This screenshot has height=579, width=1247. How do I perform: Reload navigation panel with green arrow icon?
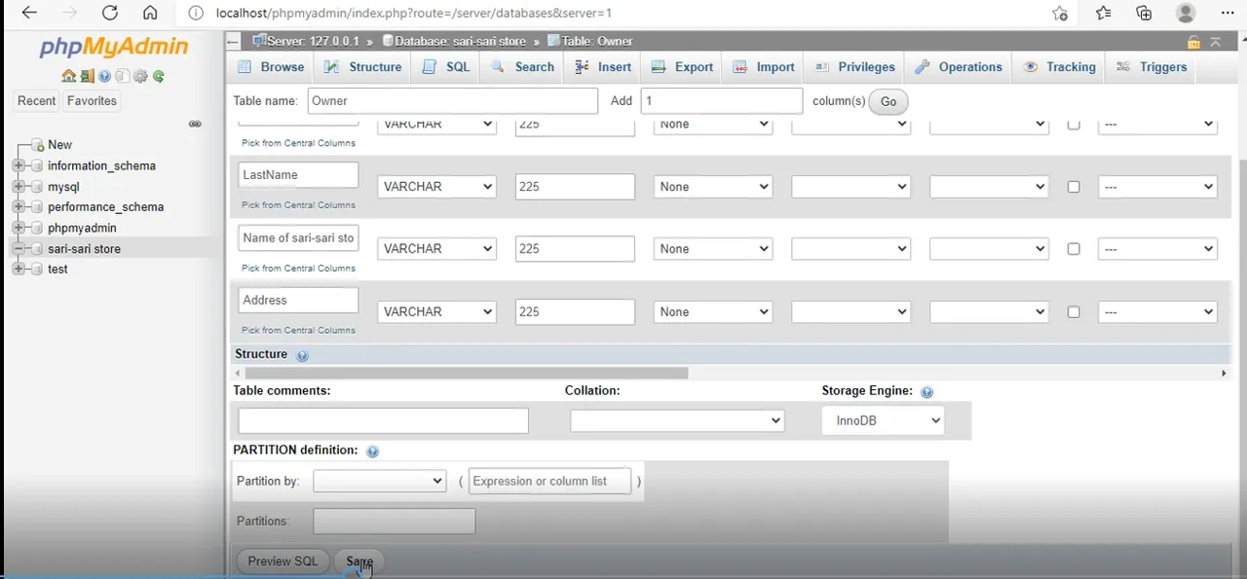coord(158,76)
